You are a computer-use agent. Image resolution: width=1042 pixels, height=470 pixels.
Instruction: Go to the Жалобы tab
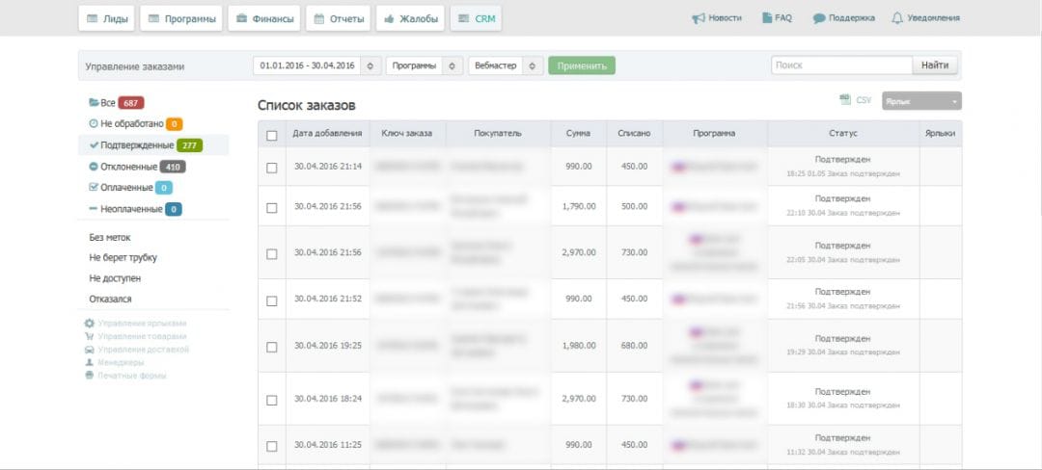[x=411, y=18]
